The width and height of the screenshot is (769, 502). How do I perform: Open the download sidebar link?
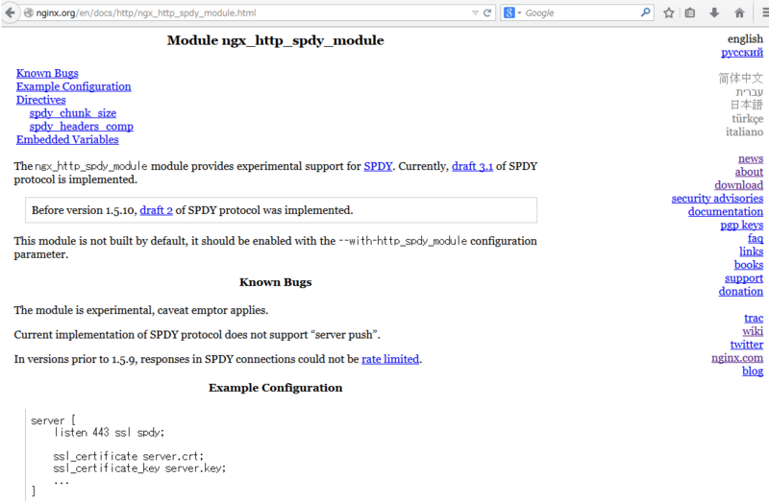tap(738, 184)
